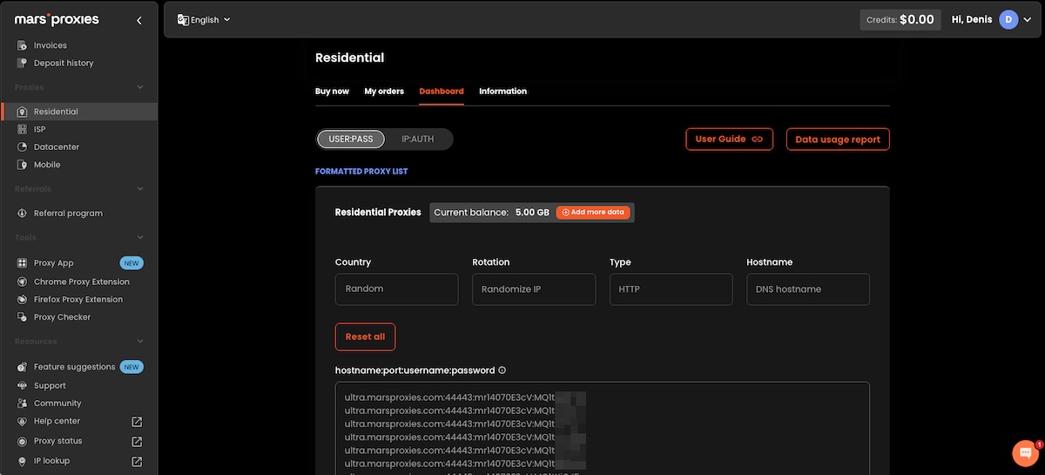
Task: Collapse the Resources sidebar section
Action: 140,342
